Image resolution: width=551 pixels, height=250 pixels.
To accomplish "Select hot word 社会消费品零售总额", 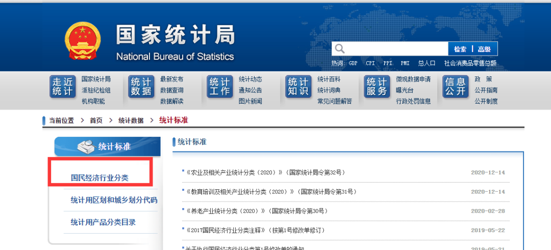I will click(x=470, y=63).
